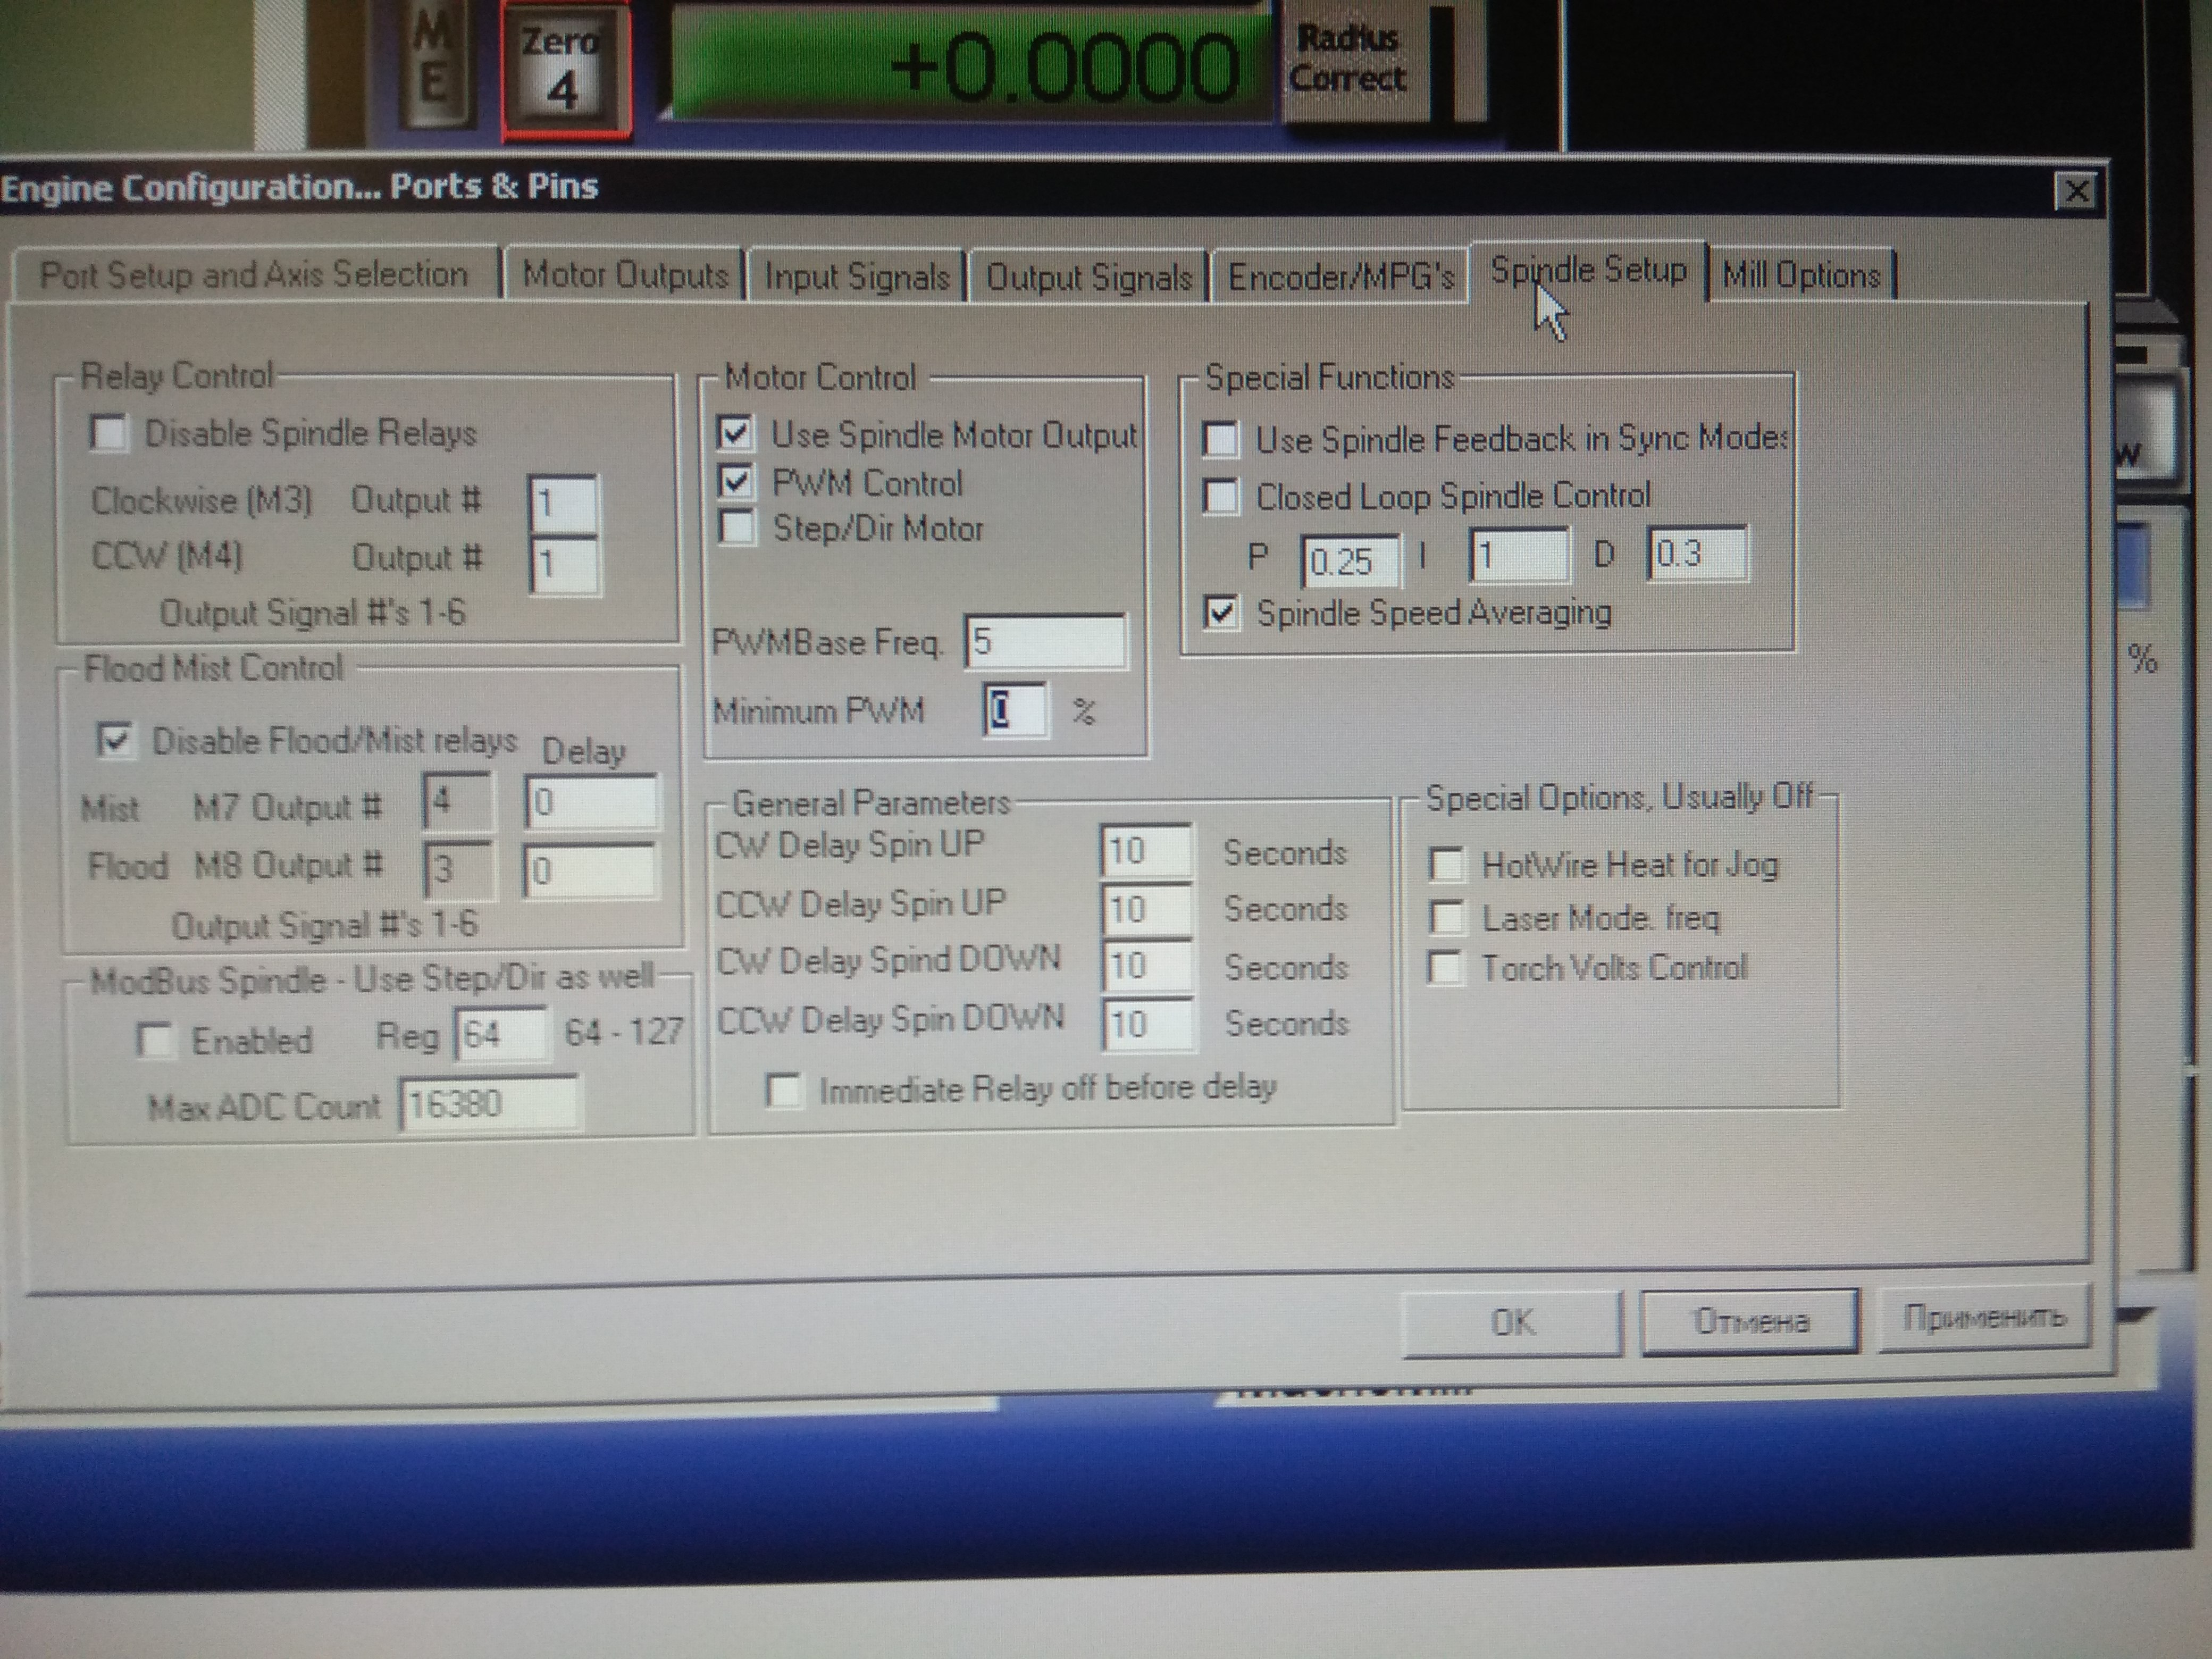Toggle Disable Spindle Relays checkbox

click(x=108, y=434)
